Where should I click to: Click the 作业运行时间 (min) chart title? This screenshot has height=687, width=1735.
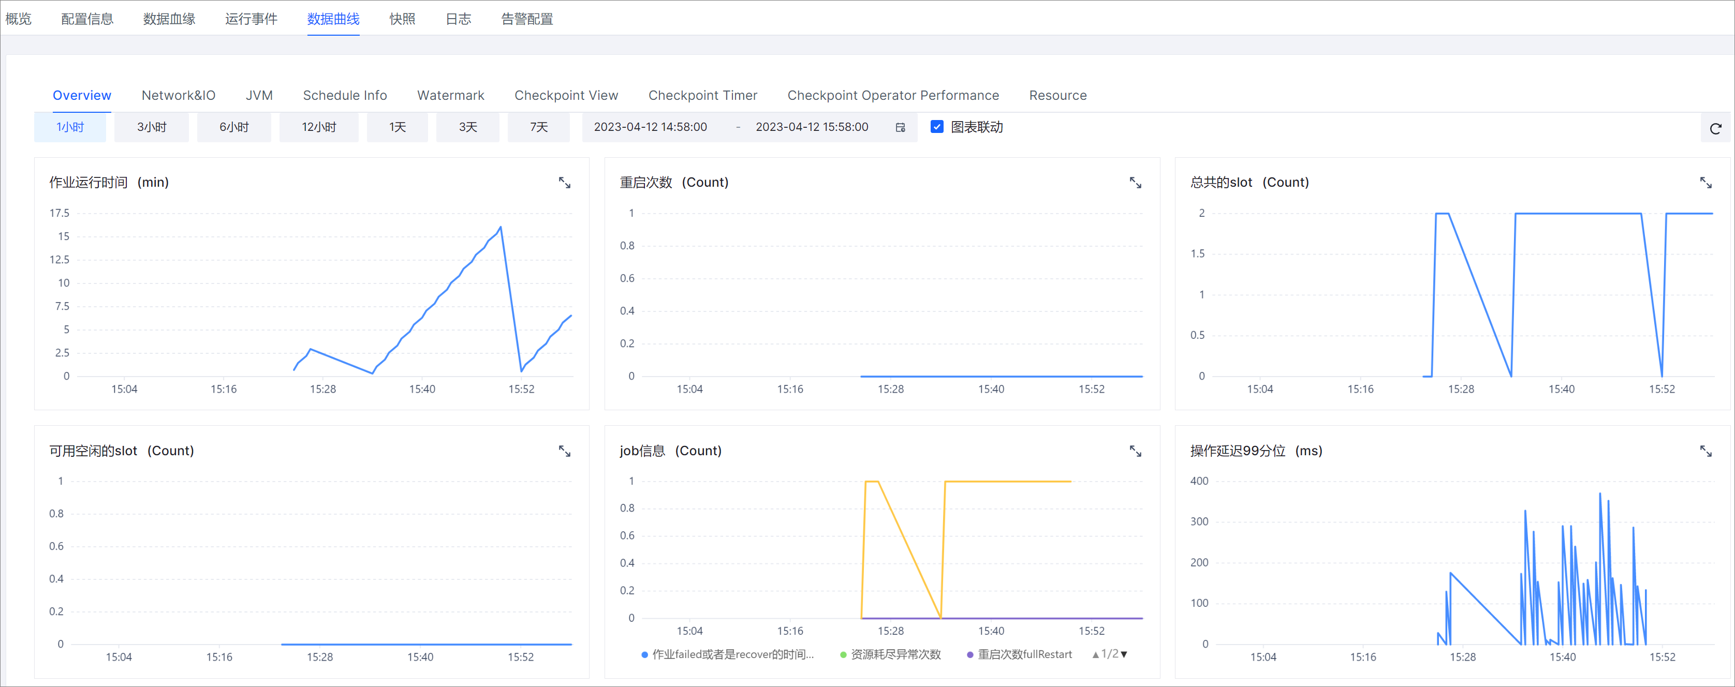(109, 182)
